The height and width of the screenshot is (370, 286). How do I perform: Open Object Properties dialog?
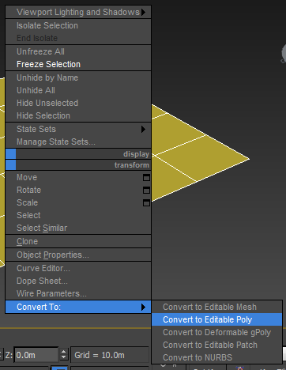(x=78, y=255)
